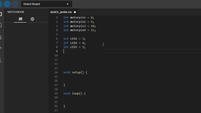Switch to the Cloud Sketchbook globe tab
The image size is (201, 113).
[32, 19]
